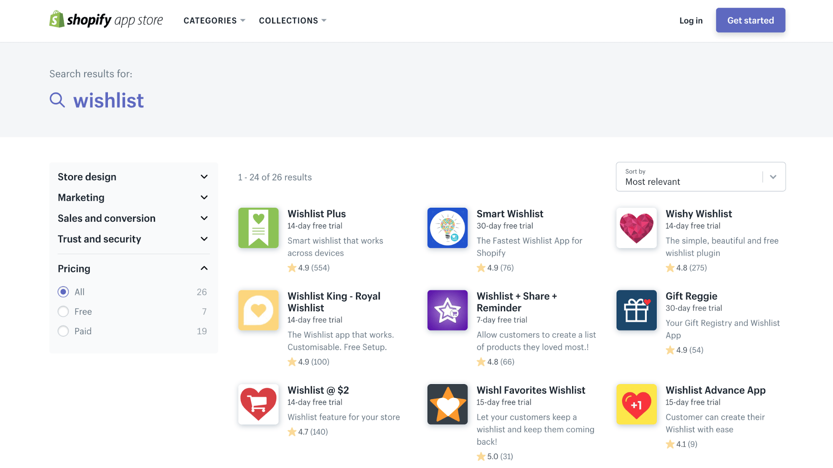
Task: Open the Sort by Most relevant dropdown
Action: coord(701,176)
